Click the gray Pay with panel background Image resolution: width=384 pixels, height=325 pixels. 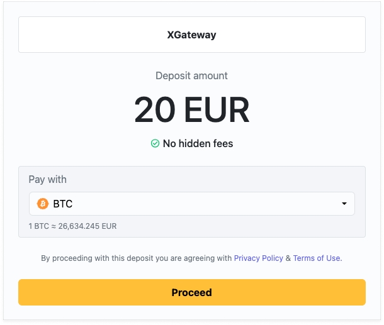252,179
